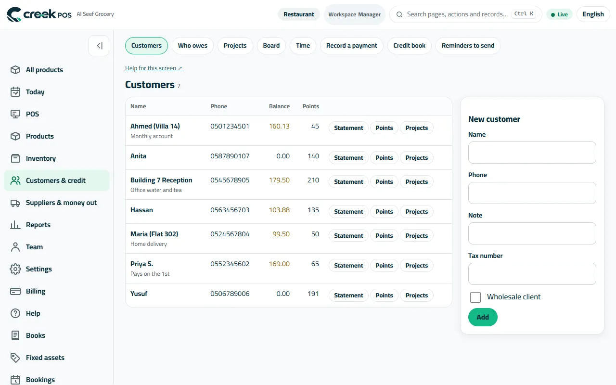
Task: Open Points for Hassan
Action: point(384,212)
